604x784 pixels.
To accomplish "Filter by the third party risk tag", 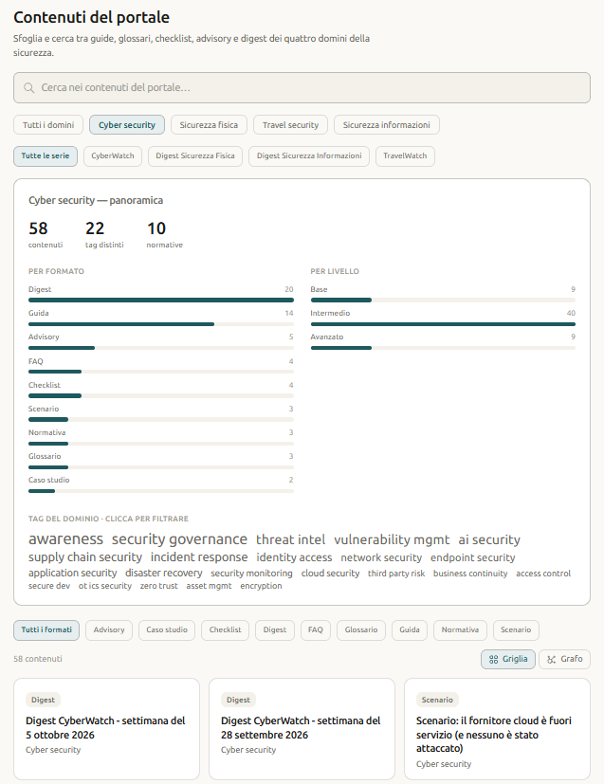I will 396,574.
